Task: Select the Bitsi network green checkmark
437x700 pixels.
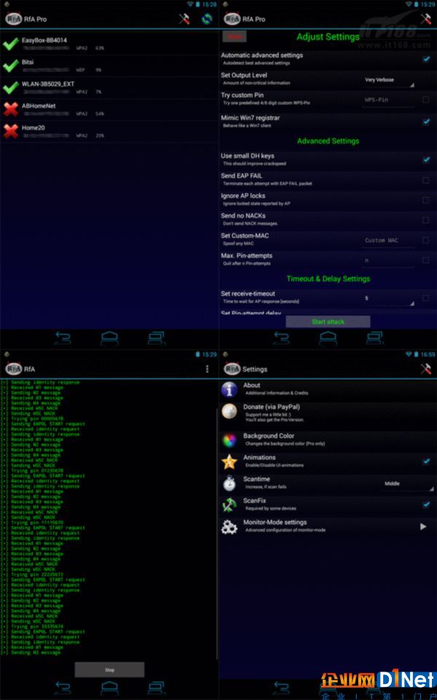Action: coord(10,66)
